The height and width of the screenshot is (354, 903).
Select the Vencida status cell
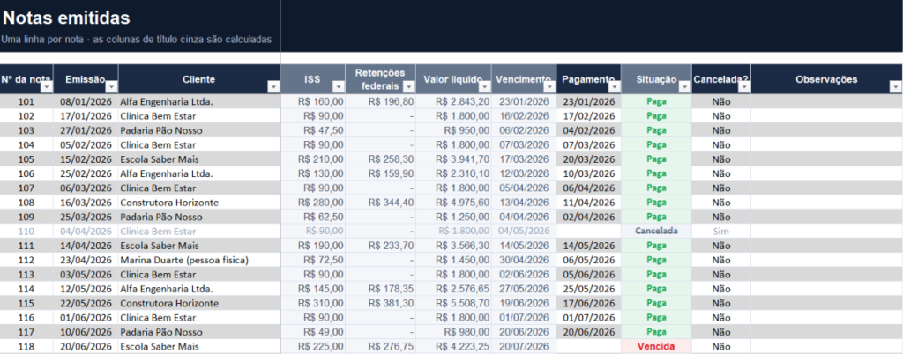coord(656,347)
